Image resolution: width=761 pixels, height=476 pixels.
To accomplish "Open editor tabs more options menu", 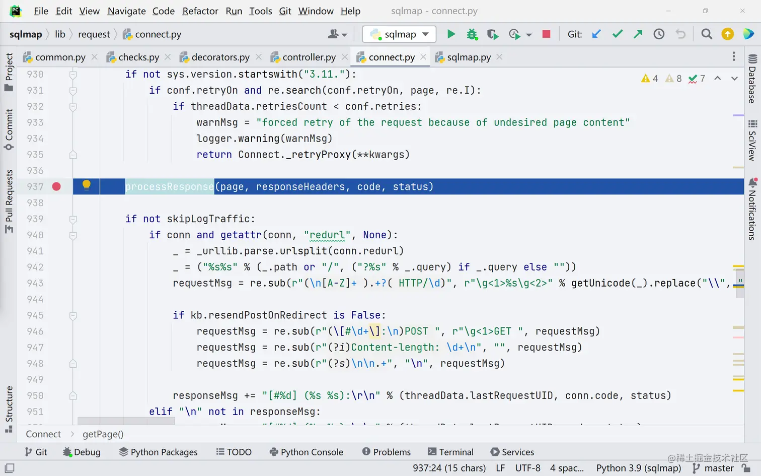I will tap(734, 56).
